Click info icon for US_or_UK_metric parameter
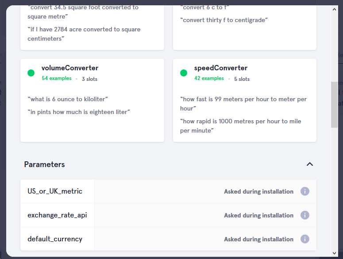Image resolution: width=343 pixels, height=259 pixels. point(304,191)
